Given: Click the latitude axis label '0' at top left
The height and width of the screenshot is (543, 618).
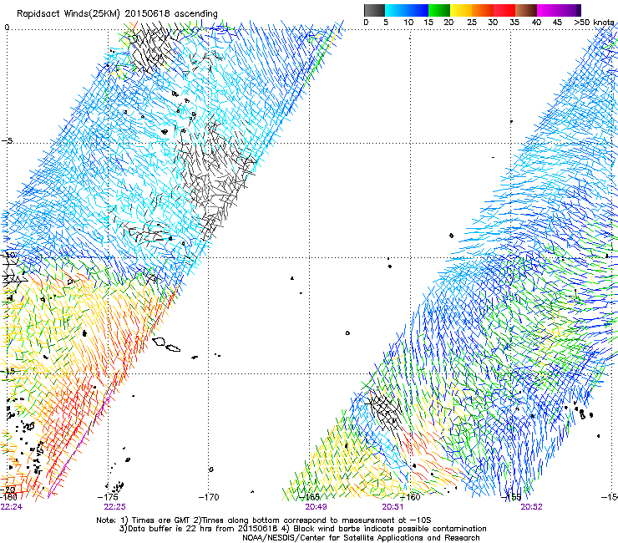Looking at the screenshot, I should pos(7,28).
